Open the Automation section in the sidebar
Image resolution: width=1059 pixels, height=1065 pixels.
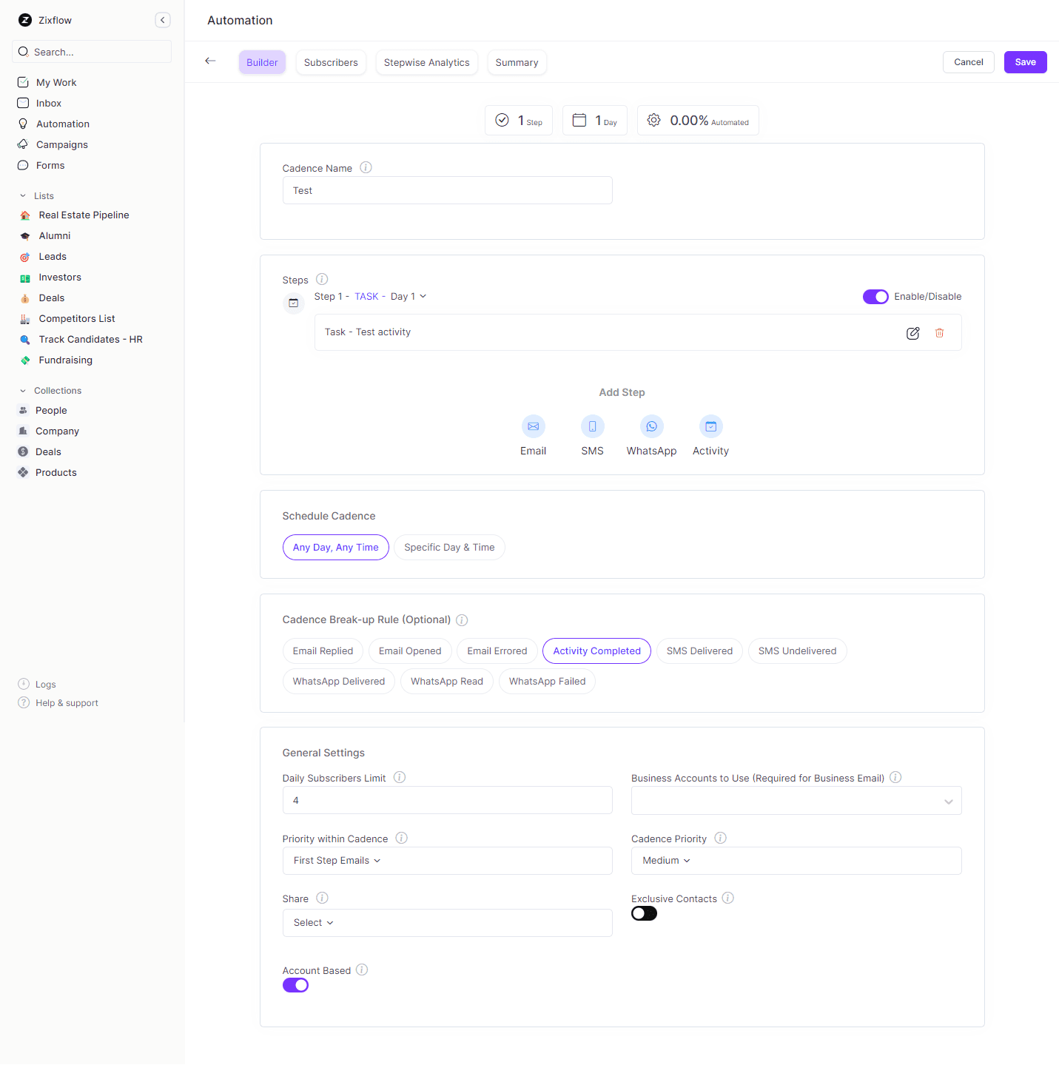[62, 124]
